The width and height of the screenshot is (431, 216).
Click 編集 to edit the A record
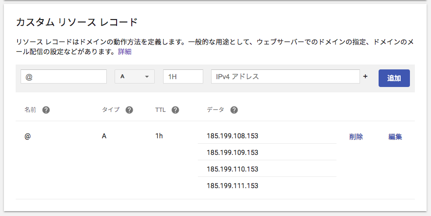pos(395,137)
